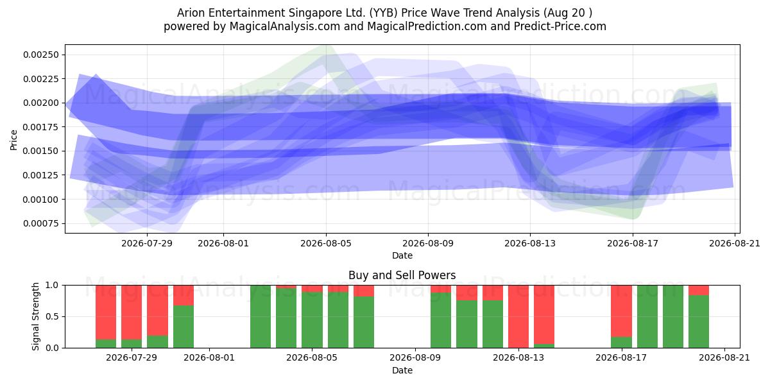This screenshot has height=385, width=770.
Task: Select the 0.00100 Price axis tick label
Action: 41,200
